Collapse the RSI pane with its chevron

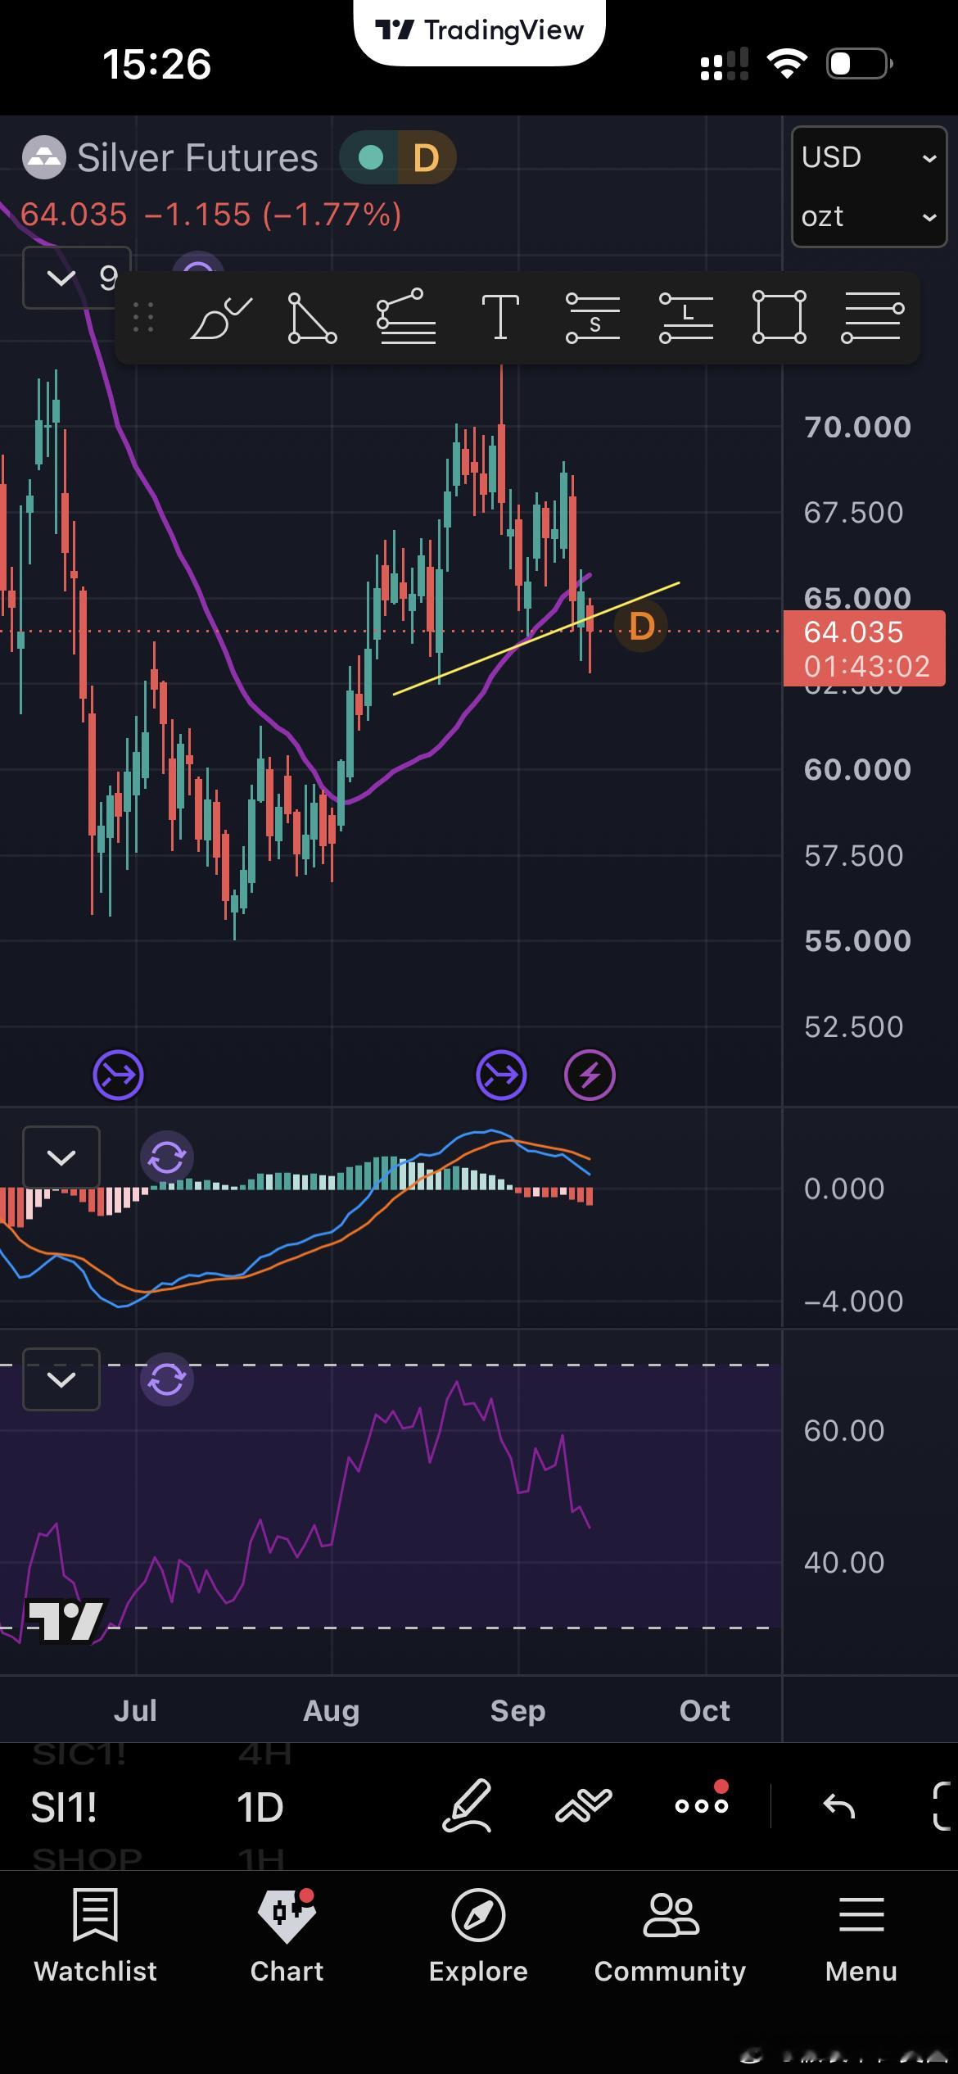pos(61,1379)
